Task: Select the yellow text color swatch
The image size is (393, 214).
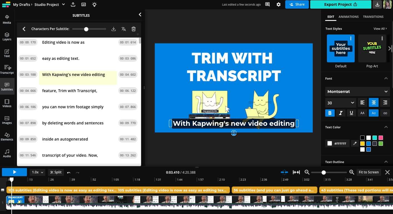Action: pos(362,144)
